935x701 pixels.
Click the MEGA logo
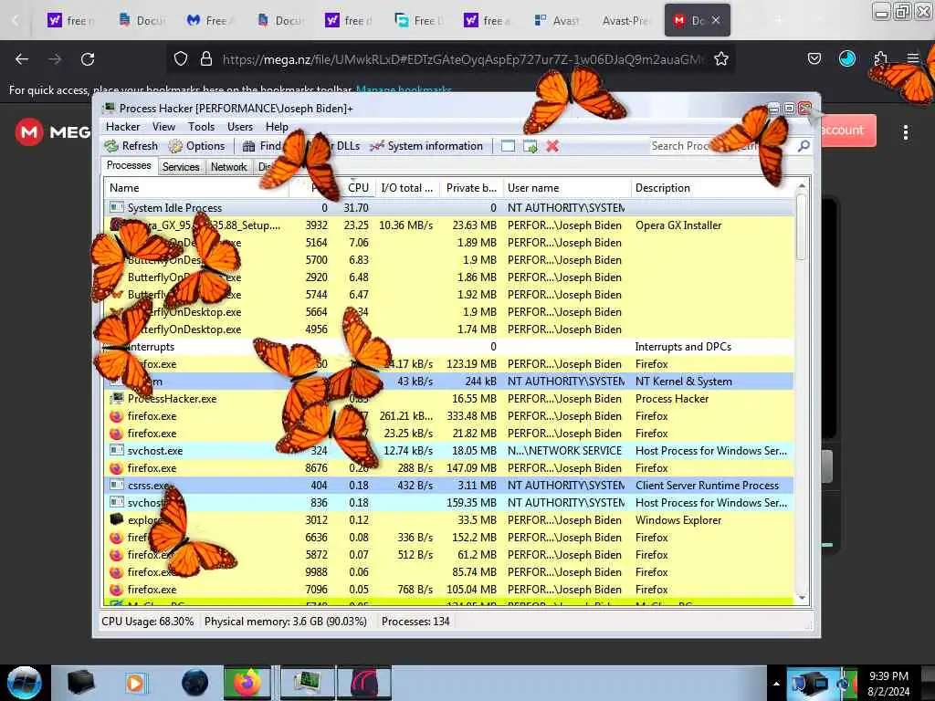pyautogui.click(x=52, y=131)
